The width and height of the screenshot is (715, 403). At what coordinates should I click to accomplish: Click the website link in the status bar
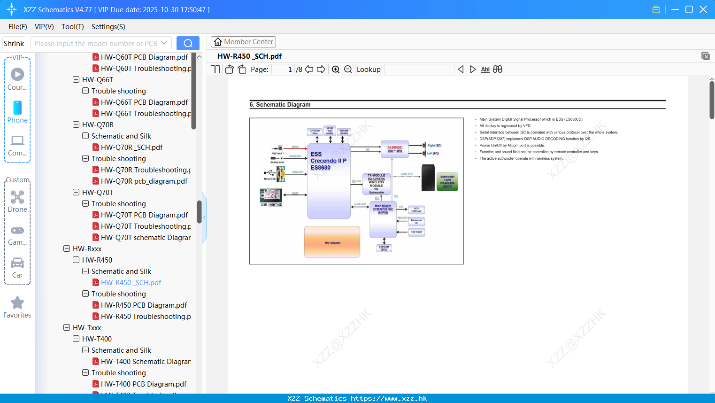tap(389, 398)
